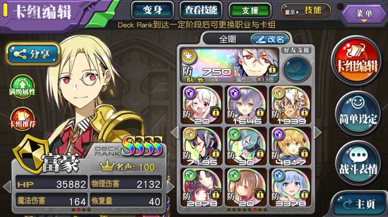Click the 改名 rename pencil button
The image size is (388, 217).
(270, 39)
